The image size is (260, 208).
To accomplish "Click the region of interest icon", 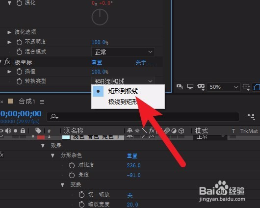I will pos(246,87).
